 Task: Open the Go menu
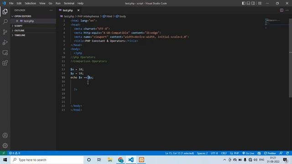pyautogui.click(x=50, y=3)
